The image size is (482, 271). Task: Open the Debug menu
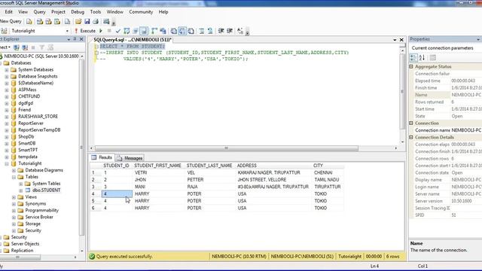click(78, 12)
